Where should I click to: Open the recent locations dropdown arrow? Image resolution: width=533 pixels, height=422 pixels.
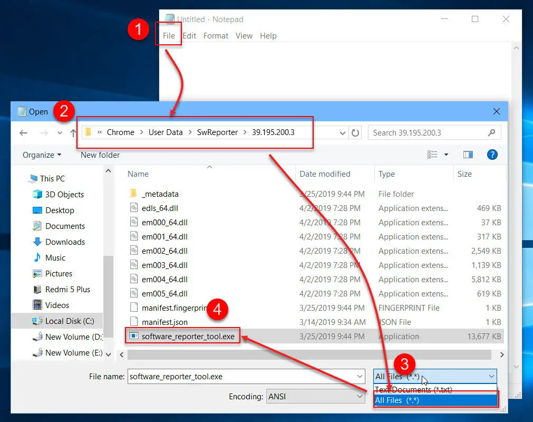pyautogui.click(x=60, y=132)
